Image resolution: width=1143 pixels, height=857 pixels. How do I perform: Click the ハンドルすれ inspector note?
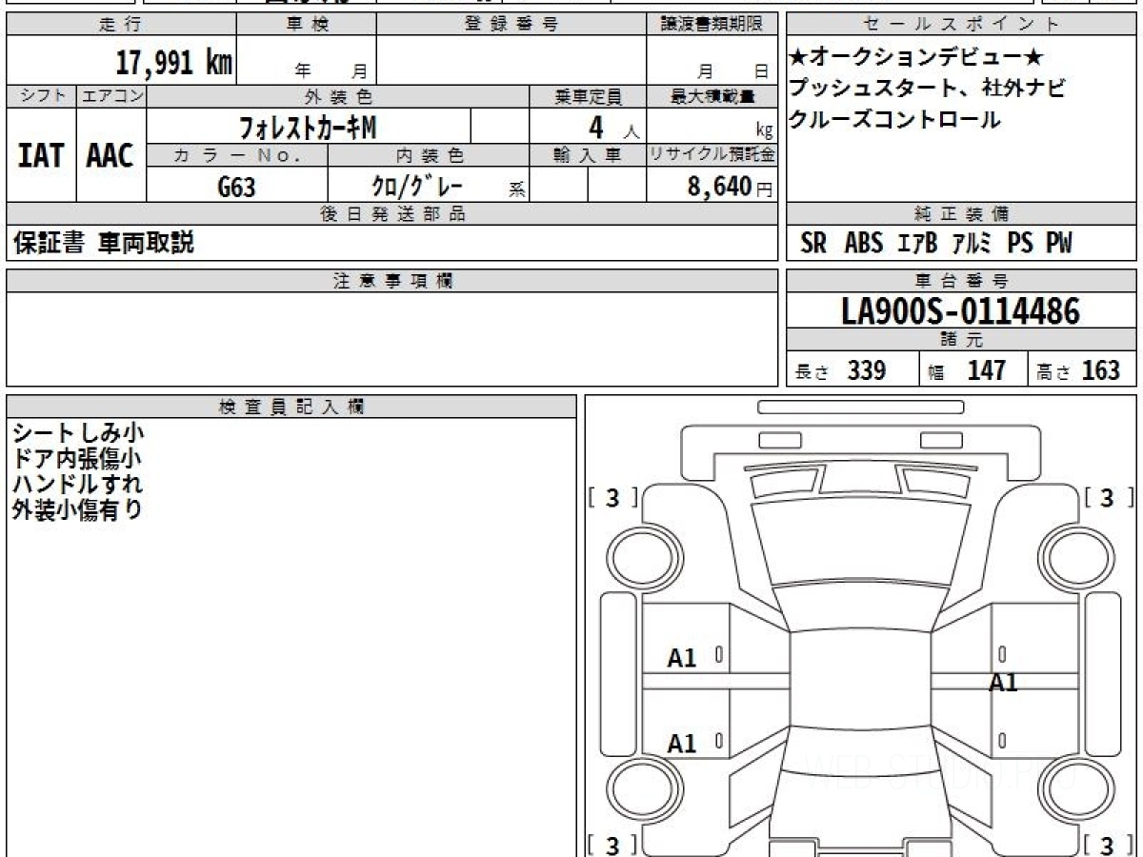79,484
